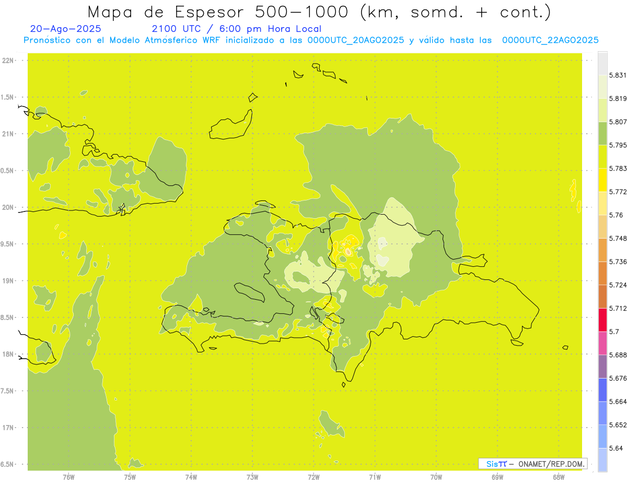Select the legend value 5.772
This screenshot has width=627, height=484.
(618, 192)
